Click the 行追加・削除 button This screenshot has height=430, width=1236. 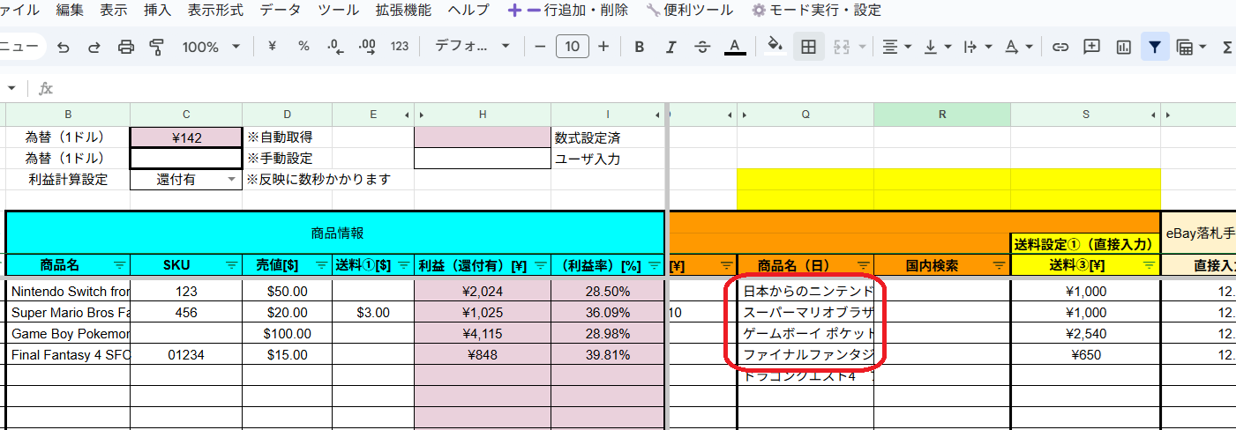(569, 11)
